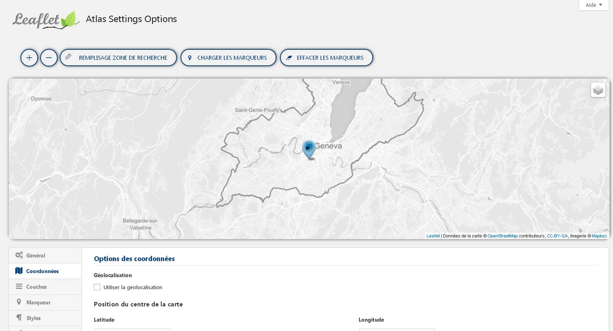Open the CC-BY-SA license link

[x=557, y=236]
